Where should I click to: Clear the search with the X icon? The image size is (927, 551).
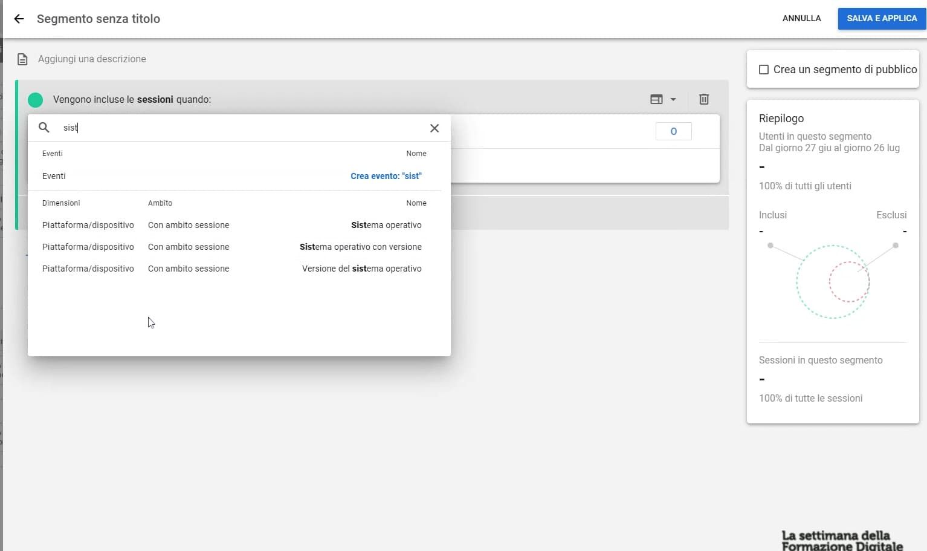[x=434, y=128]
